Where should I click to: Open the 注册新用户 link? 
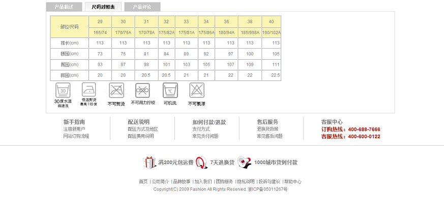74,129
